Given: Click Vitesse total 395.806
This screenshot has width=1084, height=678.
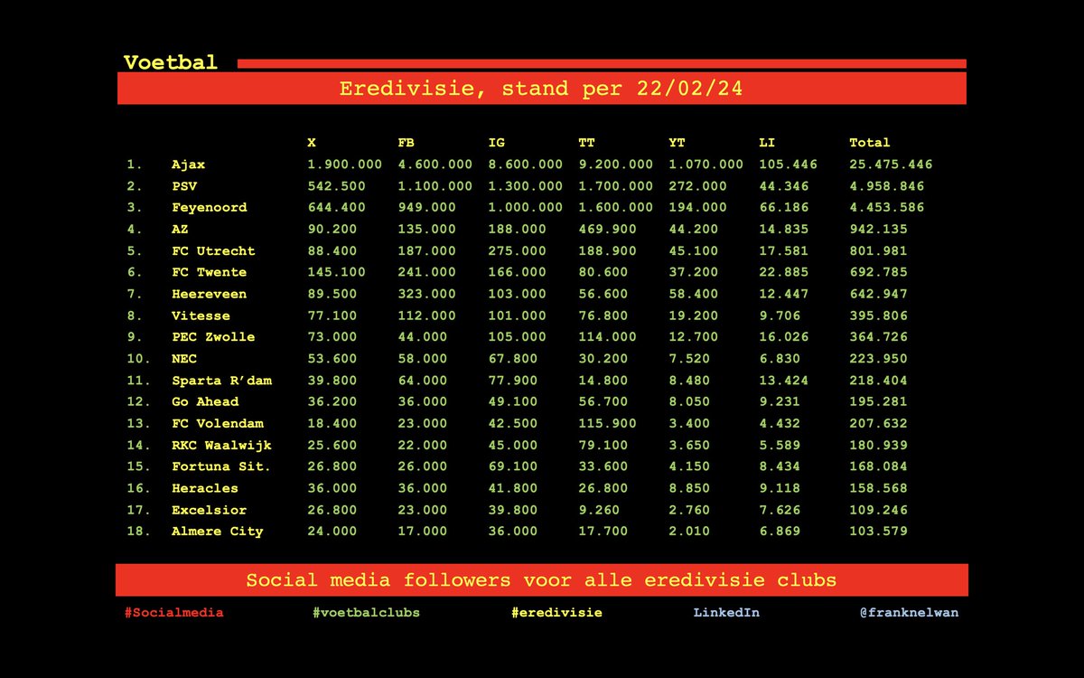Looking at the screenshot, I should pos(878,315).
